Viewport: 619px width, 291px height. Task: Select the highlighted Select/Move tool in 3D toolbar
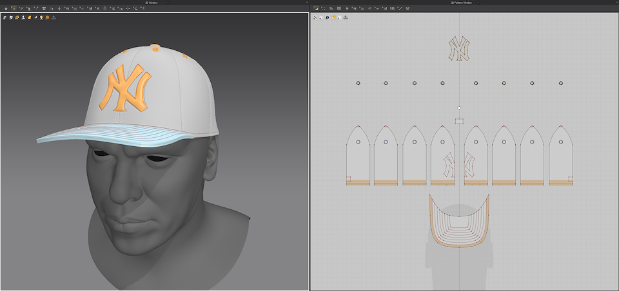click(14, 8)
